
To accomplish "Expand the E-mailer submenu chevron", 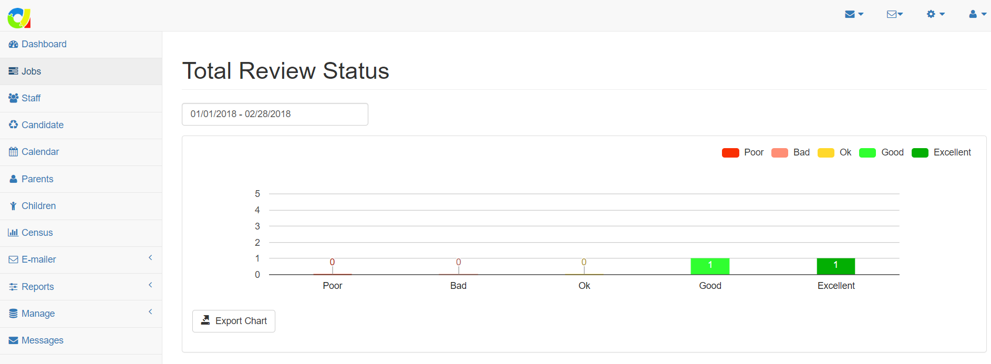I will [150, 258].
